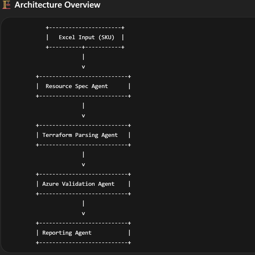Screen dimensions: 255x255
Task: Select the Azure Validation Agent label
Action: pyautogui.click(x=78, y=184)
